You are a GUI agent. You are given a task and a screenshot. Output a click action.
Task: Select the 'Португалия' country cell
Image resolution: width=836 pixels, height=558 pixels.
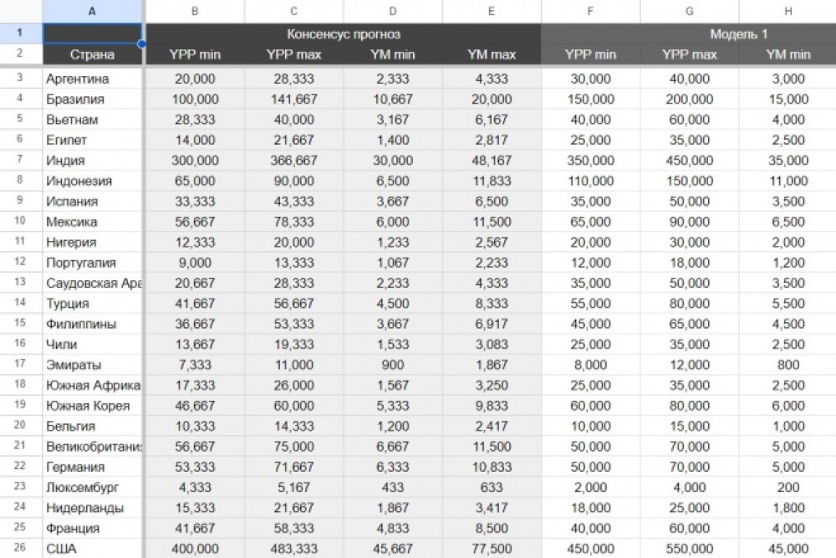92,263
